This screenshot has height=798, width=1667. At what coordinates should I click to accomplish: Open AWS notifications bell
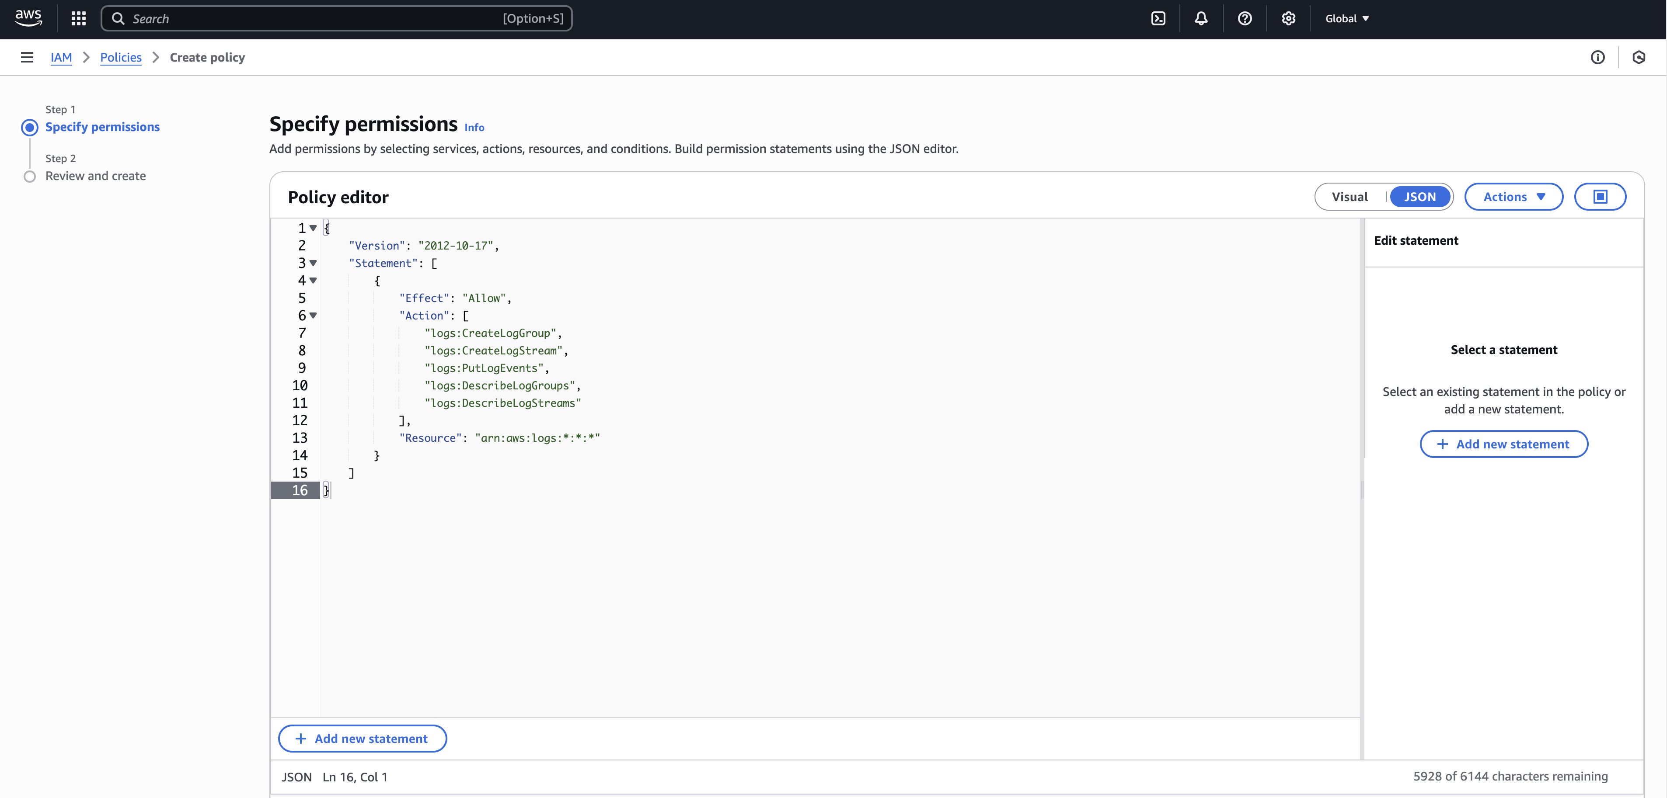pos(1201,18)
